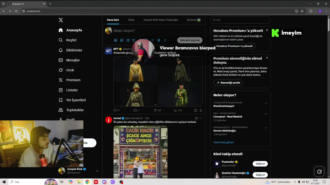The height and width of the screenshot is (185, 330).
Task: Open Keşfet page
Action: pyautogui.click(x=68, y=40)
